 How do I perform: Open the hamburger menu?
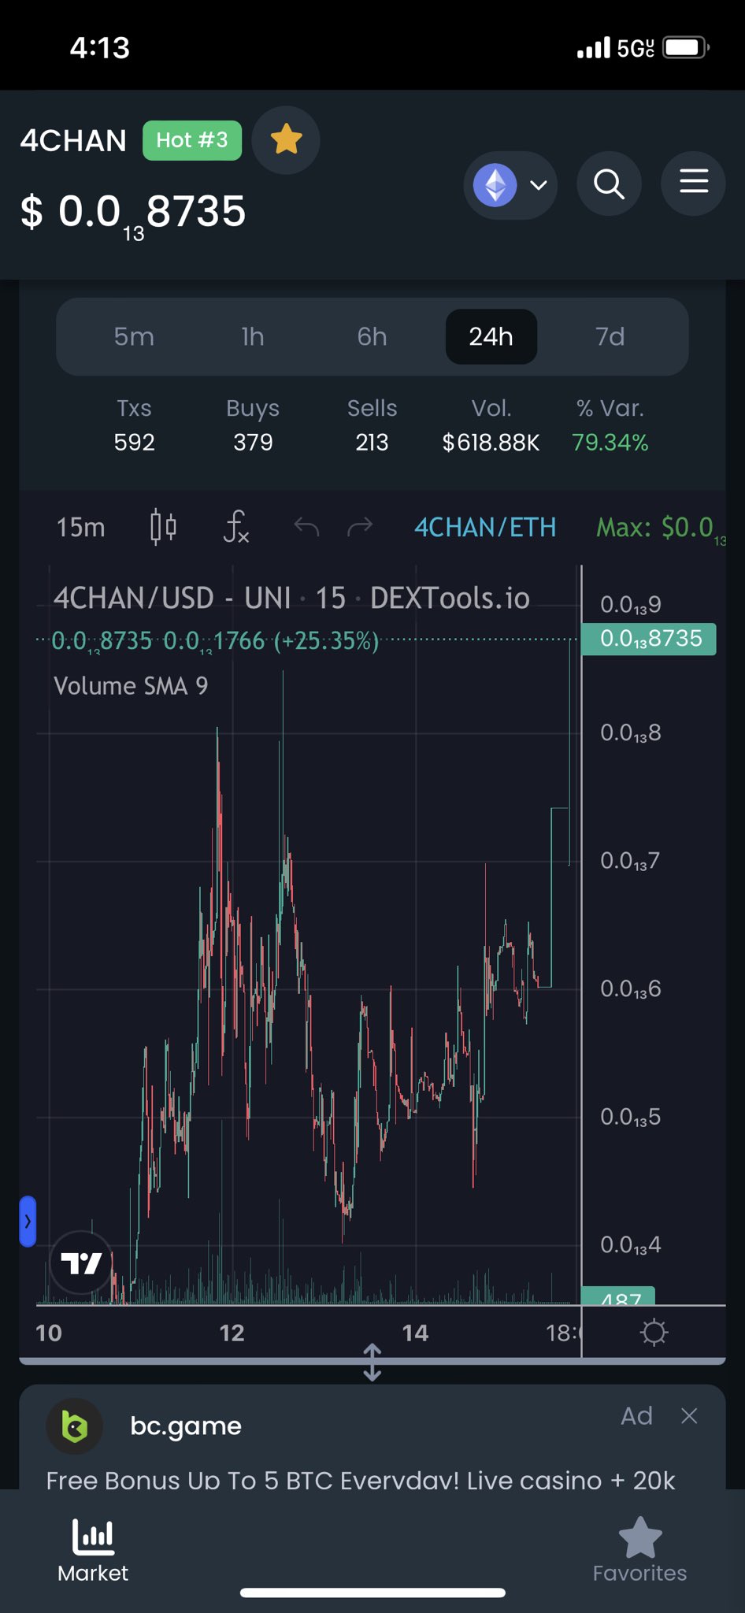tap(693, 184)
